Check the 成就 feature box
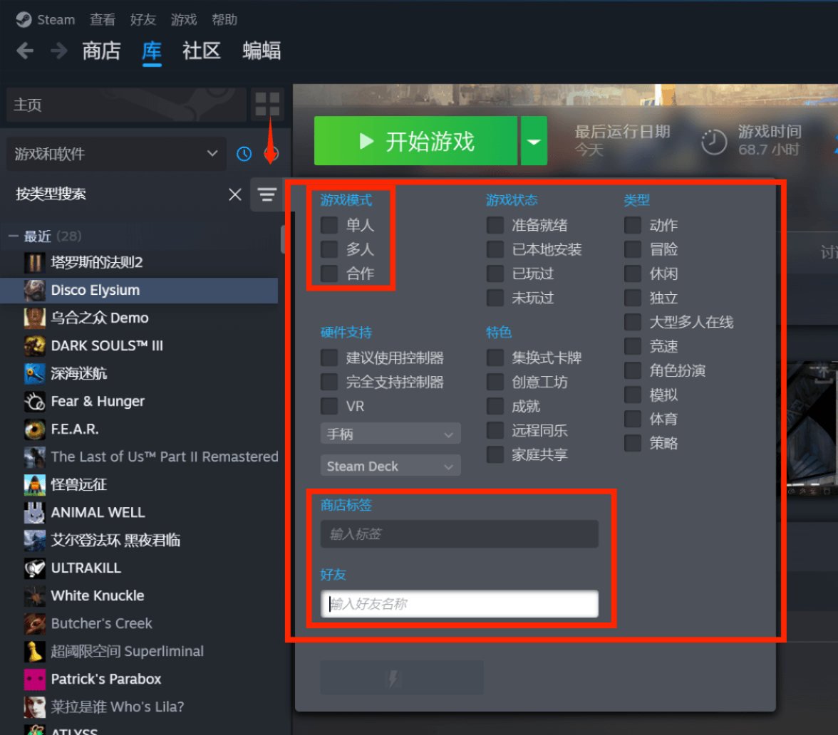The height and width of the screenshot is (735, 838). [495, 406]
